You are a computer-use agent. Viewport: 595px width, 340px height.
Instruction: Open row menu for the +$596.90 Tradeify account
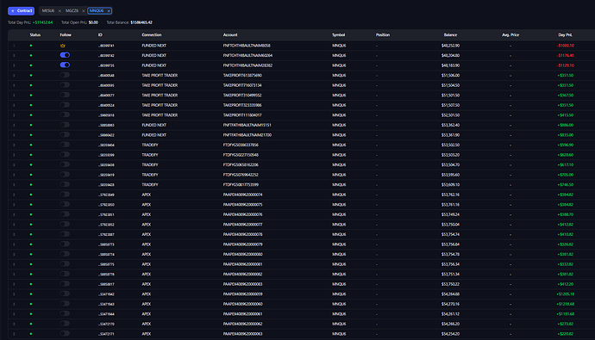[14, 145]
